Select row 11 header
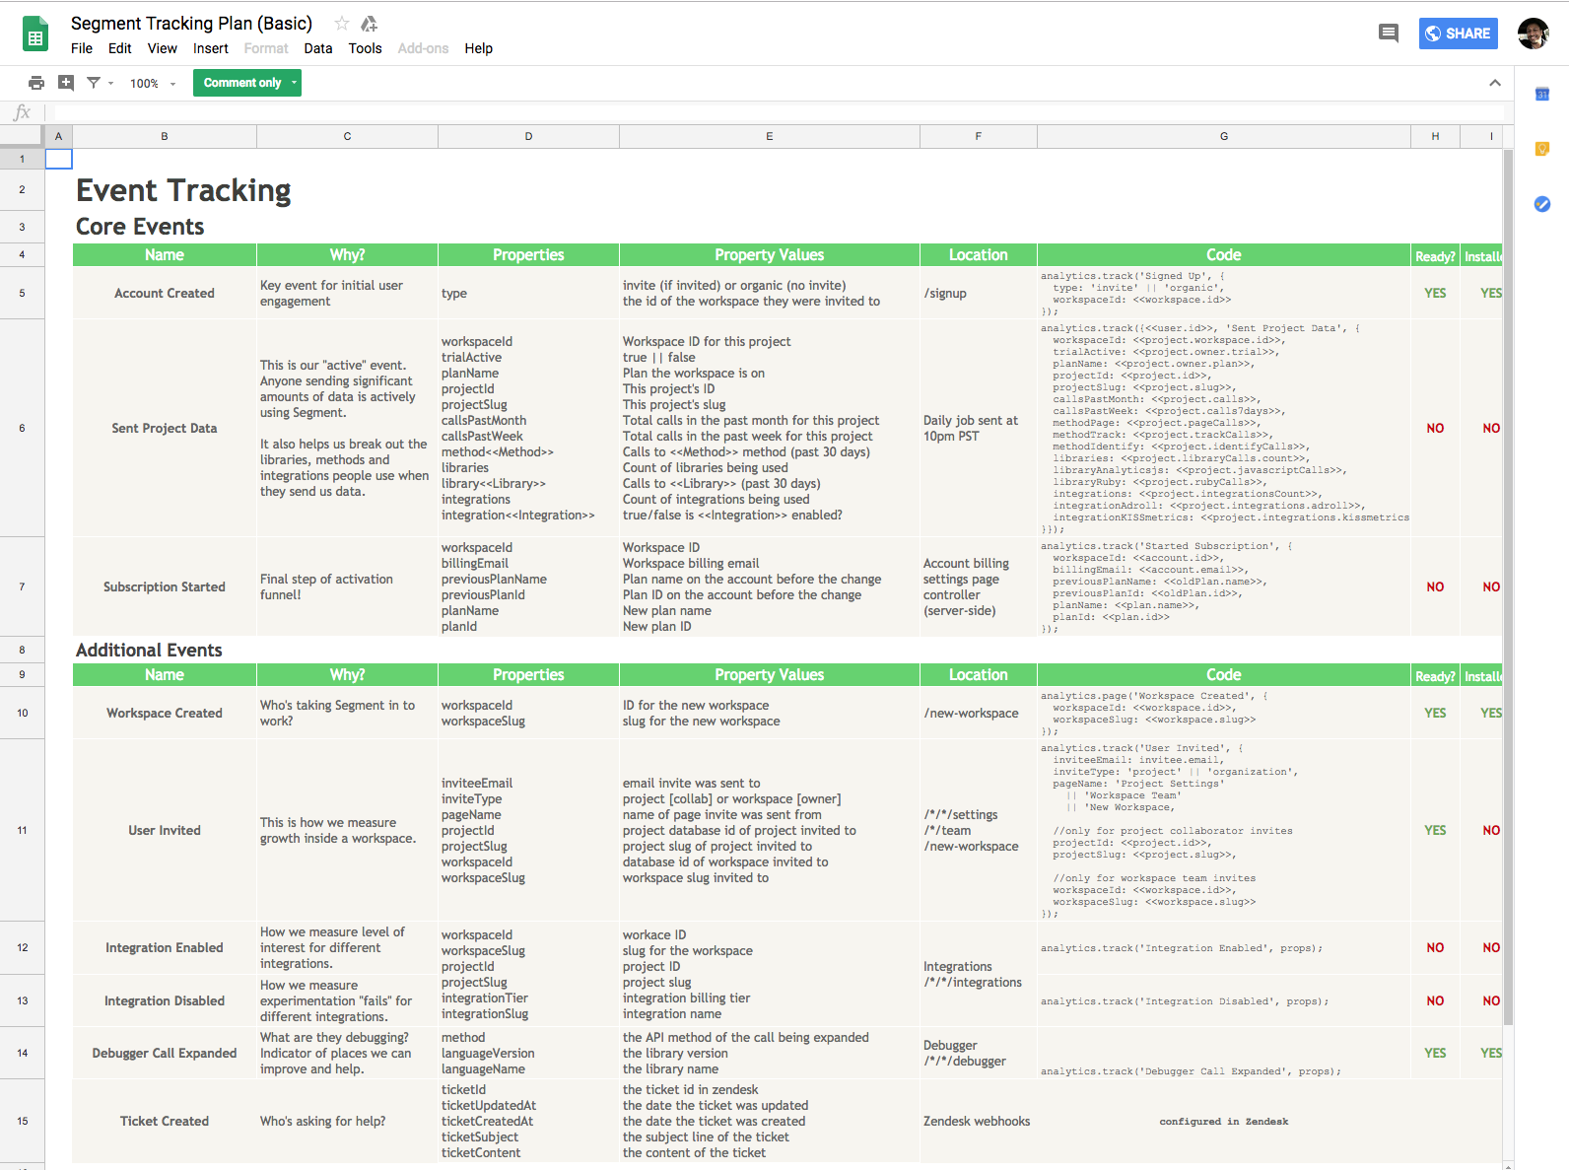1569x1170 pixels. [x=22, y=830]
